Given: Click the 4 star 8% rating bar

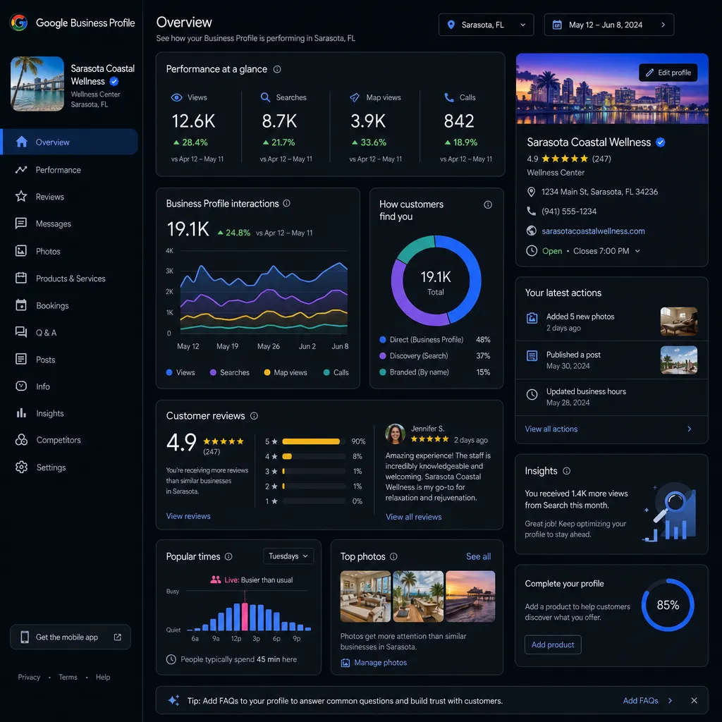Looking at the screenshot, I should pos(314,456).
